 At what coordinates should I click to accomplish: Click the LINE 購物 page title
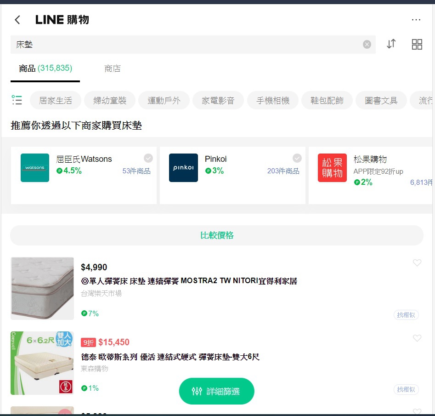pyautogui.click(x=62, y=20)
